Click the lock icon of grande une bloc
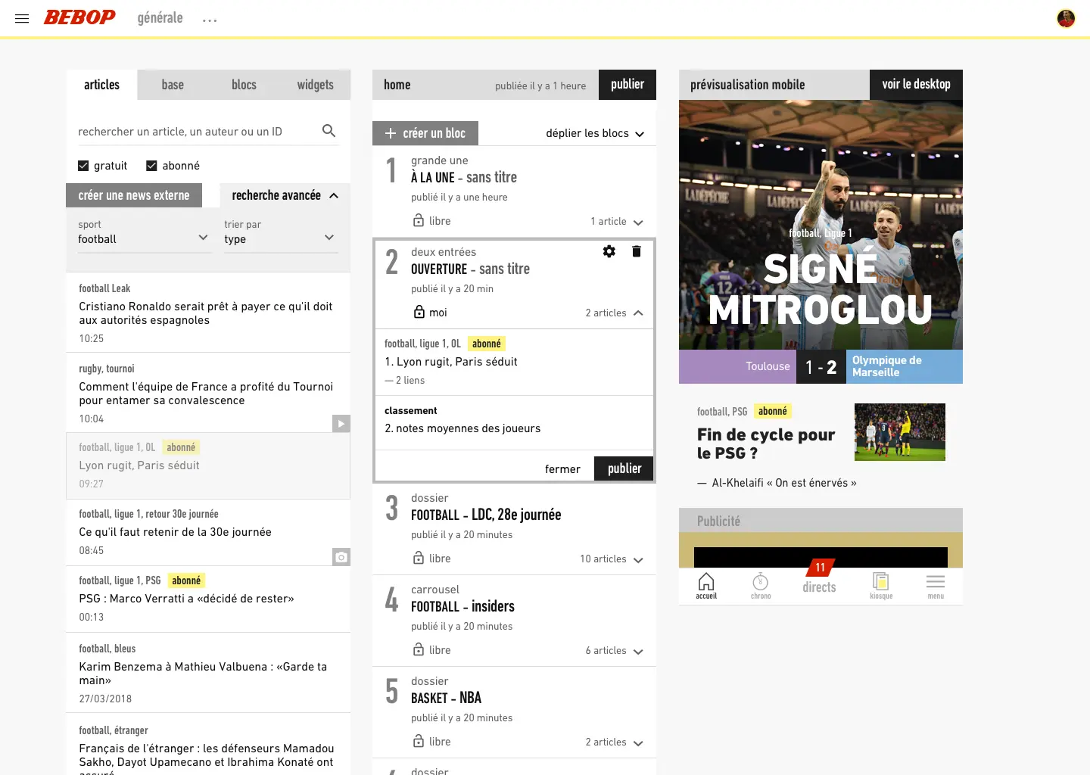The image size is (1090, 775). (x=419, y=220)
